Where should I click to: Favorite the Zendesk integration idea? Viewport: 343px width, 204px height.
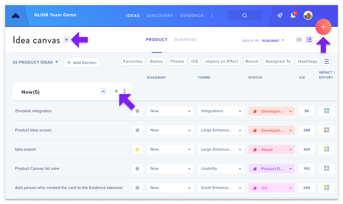[x=138, y=111]
